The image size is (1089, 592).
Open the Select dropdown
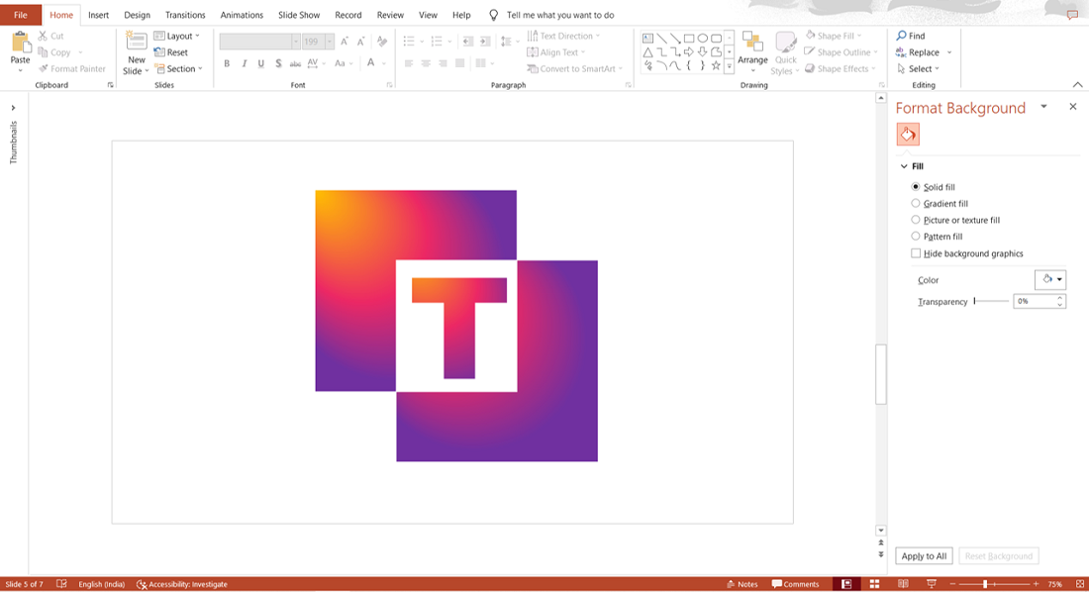(918, 68)
